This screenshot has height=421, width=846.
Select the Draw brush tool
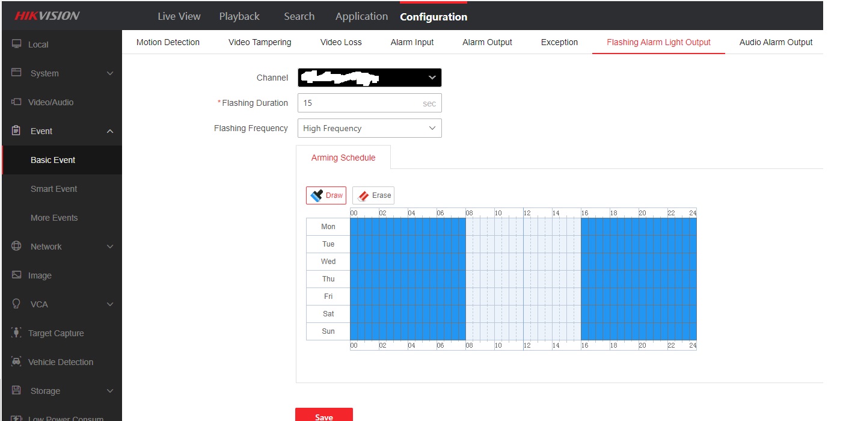[326, 195]
